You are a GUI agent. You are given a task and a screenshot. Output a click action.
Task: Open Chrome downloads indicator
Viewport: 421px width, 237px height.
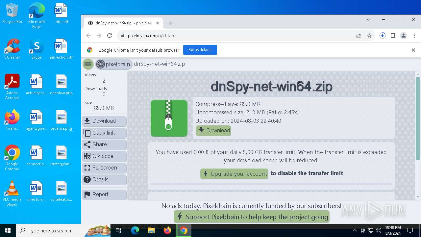coord(382,36)
